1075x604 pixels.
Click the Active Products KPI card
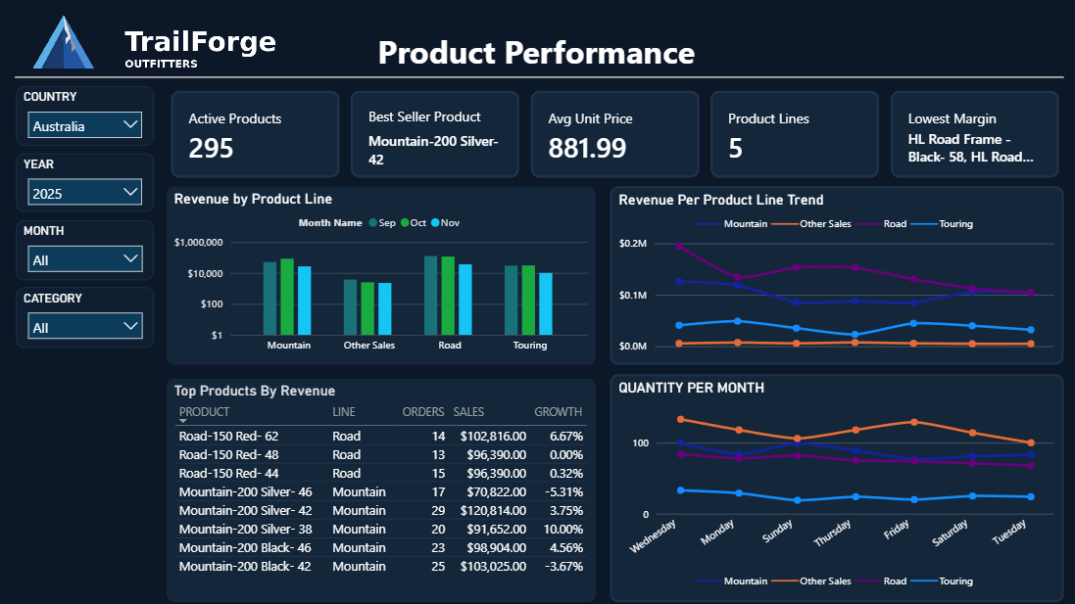point(255,134)
